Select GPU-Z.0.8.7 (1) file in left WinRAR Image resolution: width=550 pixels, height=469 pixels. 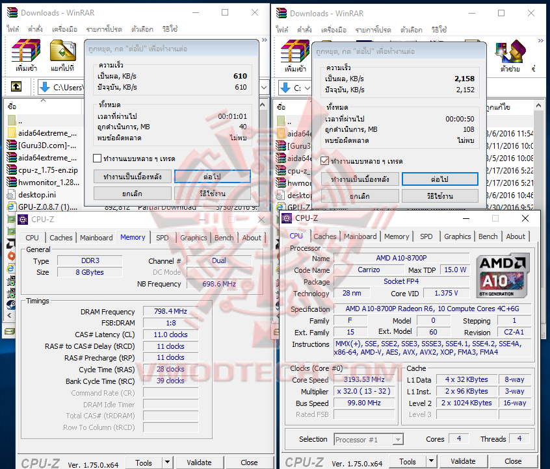click(43, 207)
